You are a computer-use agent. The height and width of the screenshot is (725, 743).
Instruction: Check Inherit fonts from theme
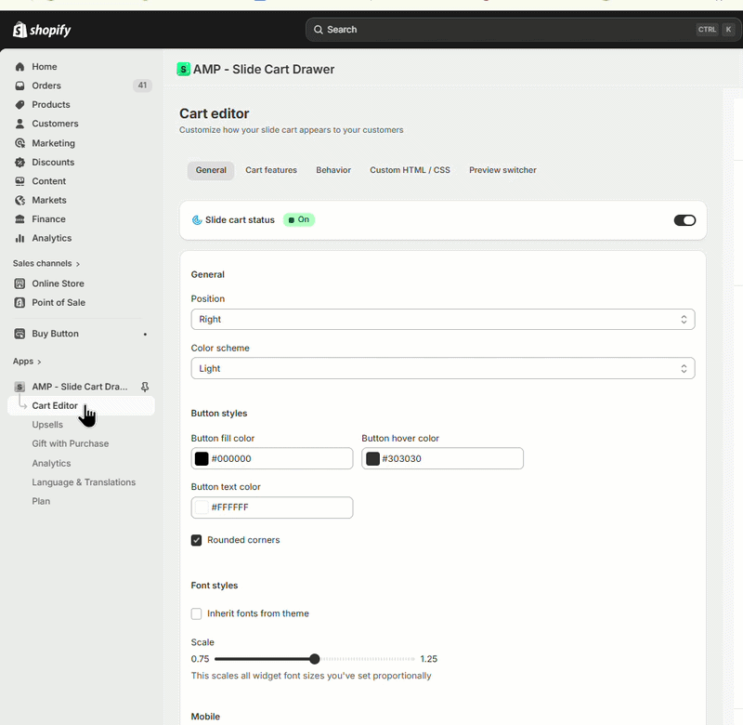(196, 613)
